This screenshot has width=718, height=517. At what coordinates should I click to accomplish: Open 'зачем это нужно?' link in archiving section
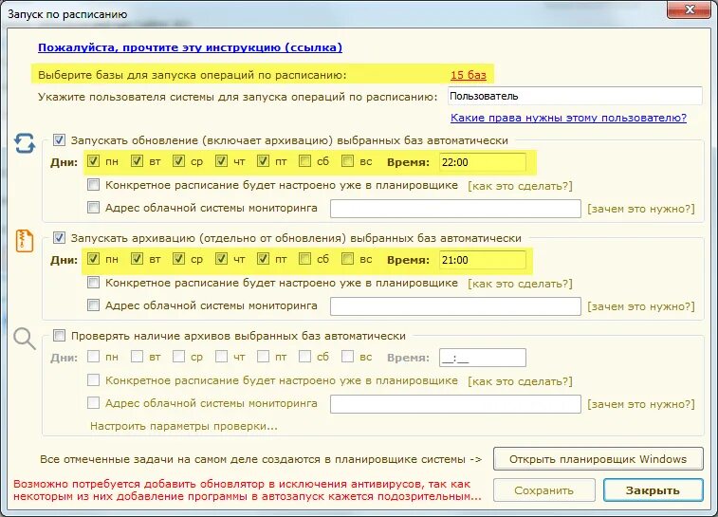640,306
